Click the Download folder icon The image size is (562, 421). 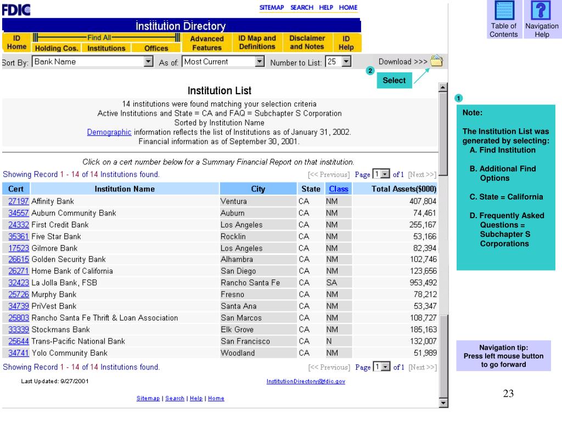(436, 61)
